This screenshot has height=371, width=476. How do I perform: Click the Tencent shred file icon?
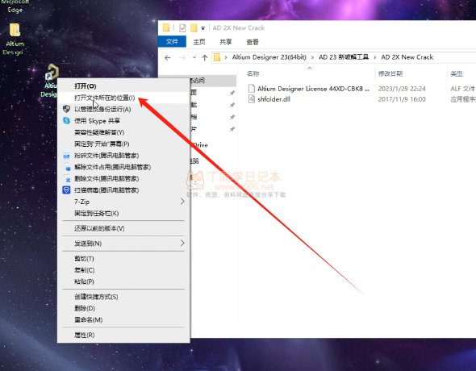point(66,156)
